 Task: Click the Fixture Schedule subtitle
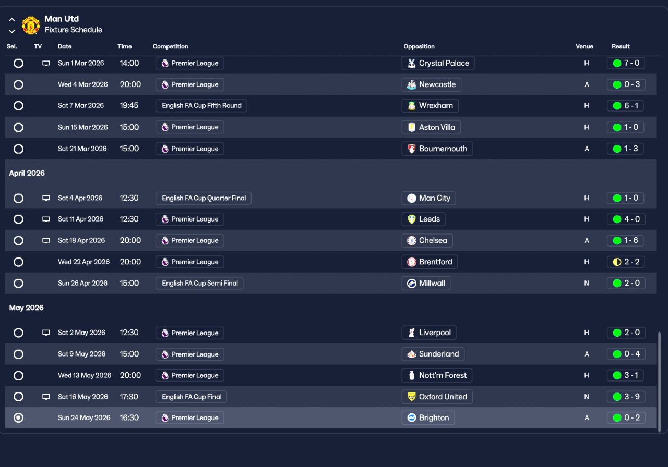pyautogui.click(x=74, y=30)
